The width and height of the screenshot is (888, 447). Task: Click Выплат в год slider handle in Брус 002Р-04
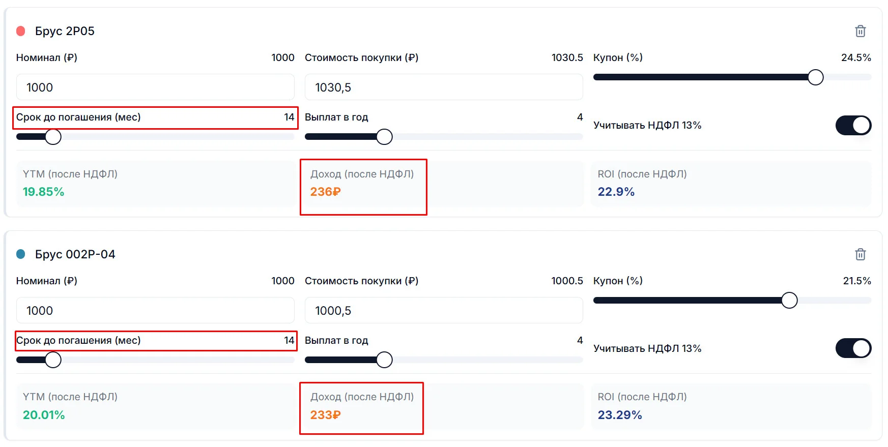[384, 360]
